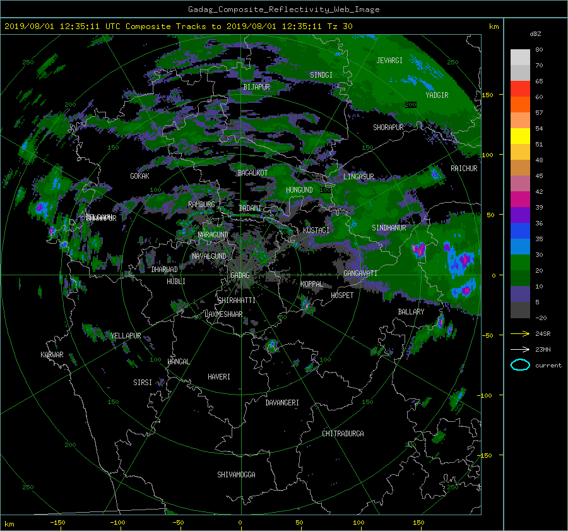Click the white 23MN arrow legend icon

coord(520,349)
